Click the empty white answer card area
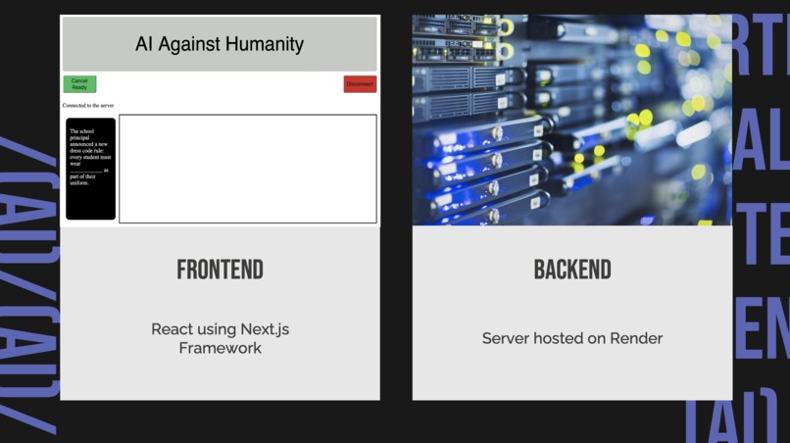The height and width of the screenshot is (443, 790). [248, 169]
